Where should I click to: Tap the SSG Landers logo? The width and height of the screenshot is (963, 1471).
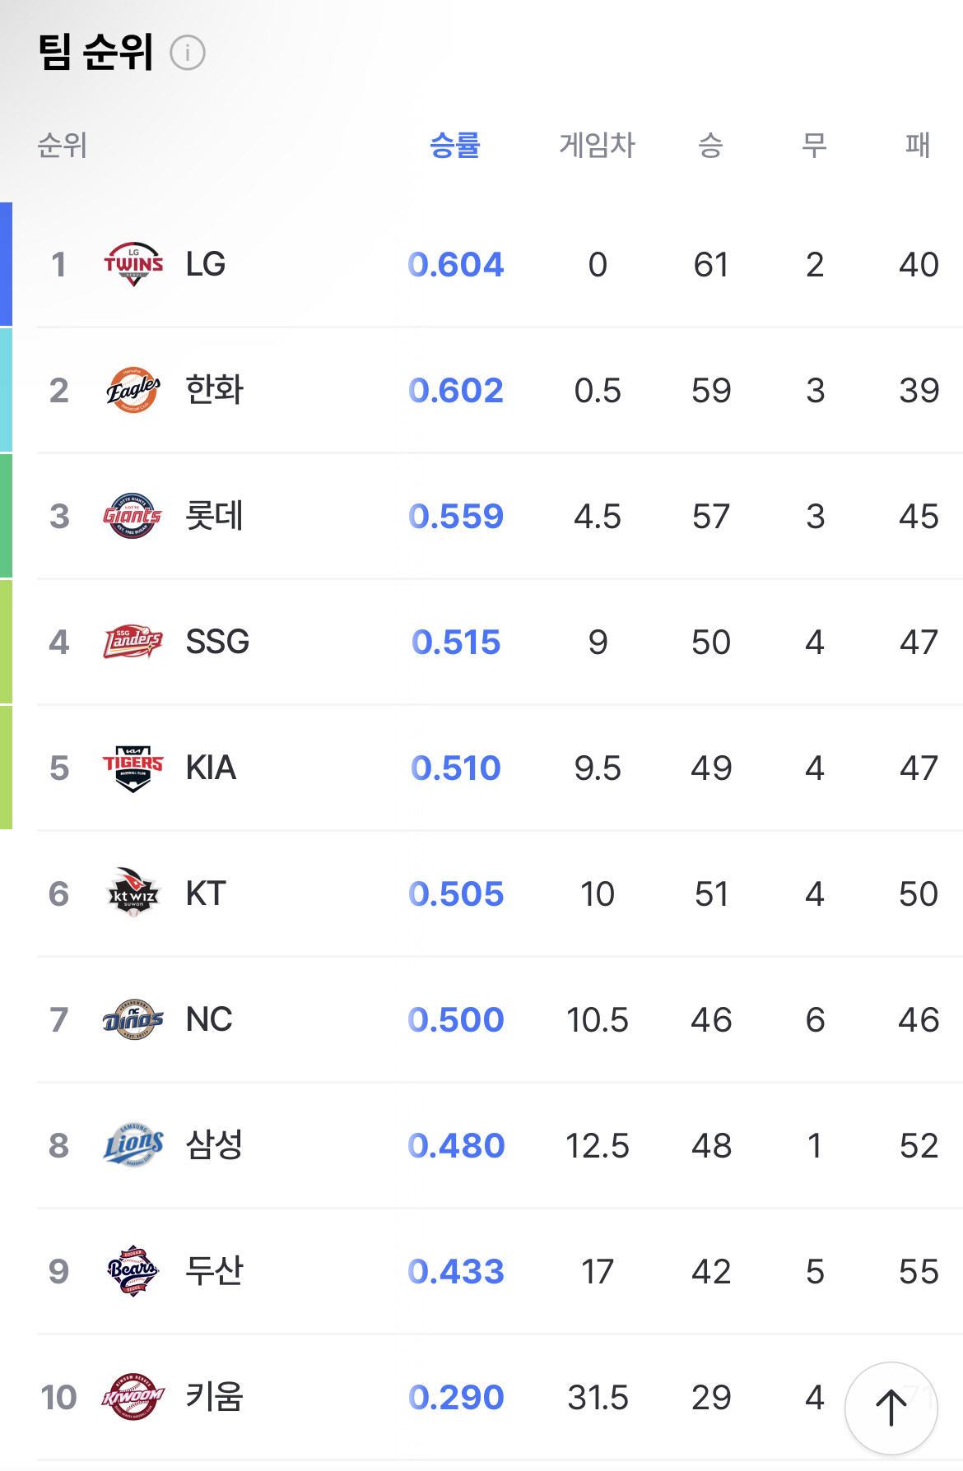click(x=133, y=642)
